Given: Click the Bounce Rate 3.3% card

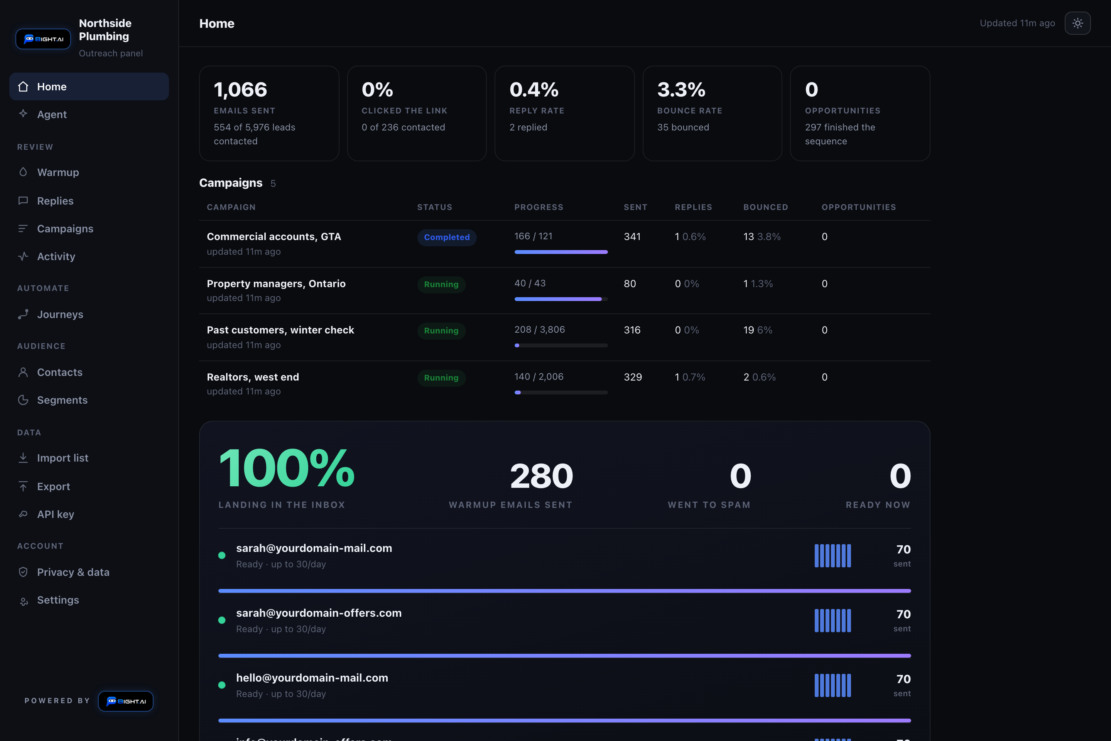Looking at the screenshot, I should click(712, 113).
